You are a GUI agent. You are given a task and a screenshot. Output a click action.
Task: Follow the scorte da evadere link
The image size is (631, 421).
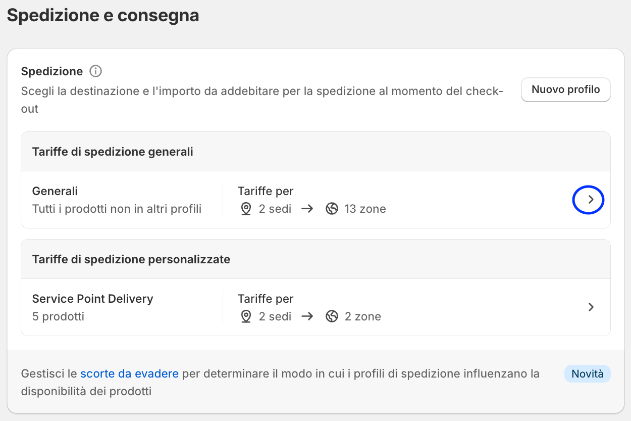(x=129, y=374)
